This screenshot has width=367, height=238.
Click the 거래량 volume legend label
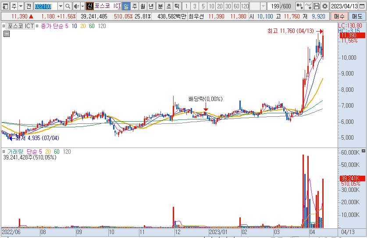pyautogui.click(x=15, y=151)
